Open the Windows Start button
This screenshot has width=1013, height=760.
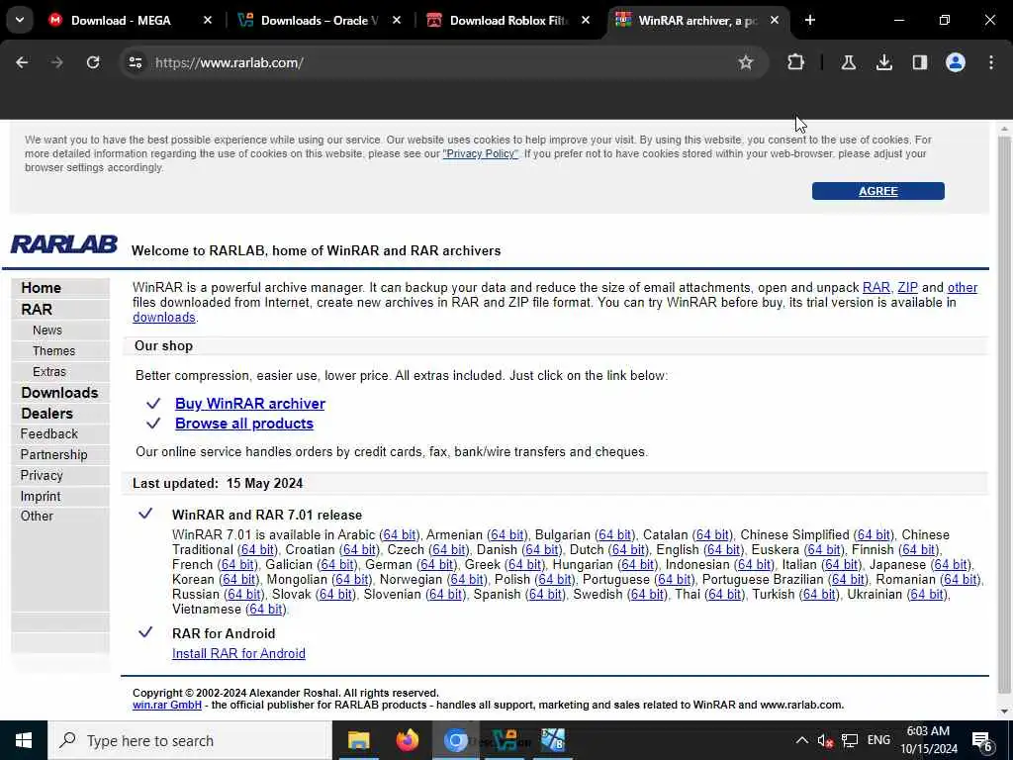click(x=24, y=740)
